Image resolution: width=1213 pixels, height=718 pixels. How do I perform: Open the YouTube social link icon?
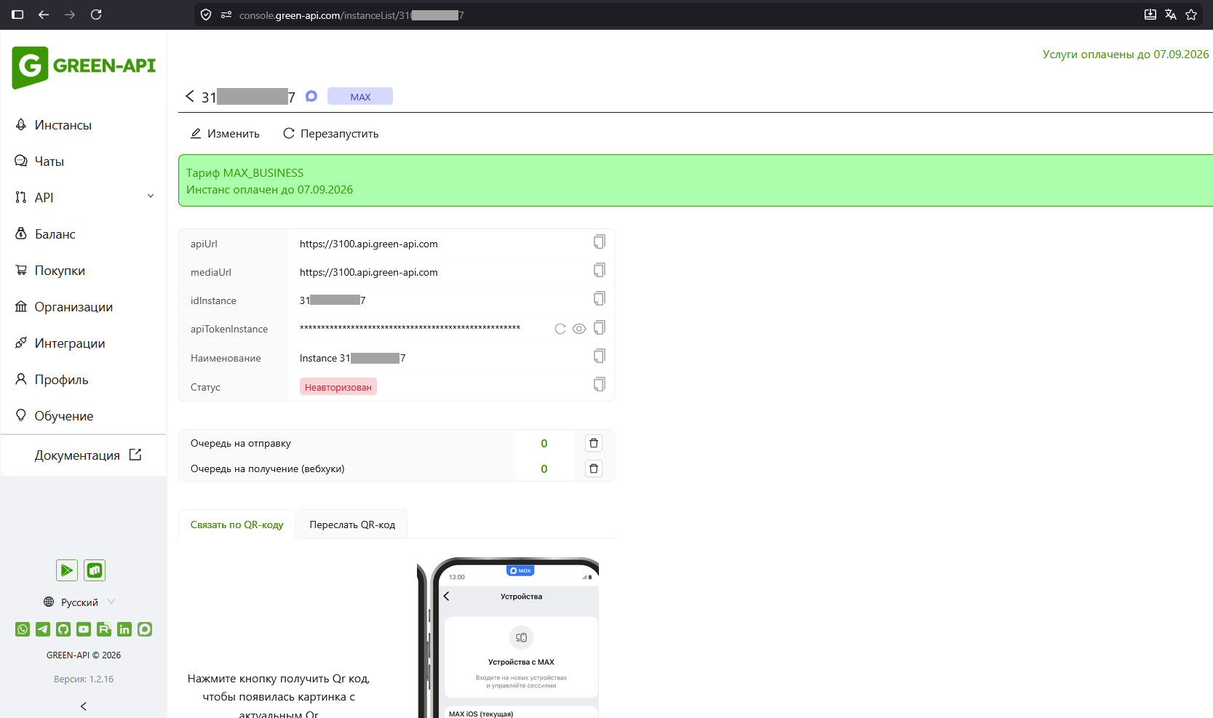[84, 629]
